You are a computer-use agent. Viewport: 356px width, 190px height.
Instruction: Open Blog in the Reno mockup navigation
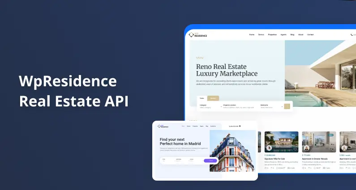click(x=292, y=35)
